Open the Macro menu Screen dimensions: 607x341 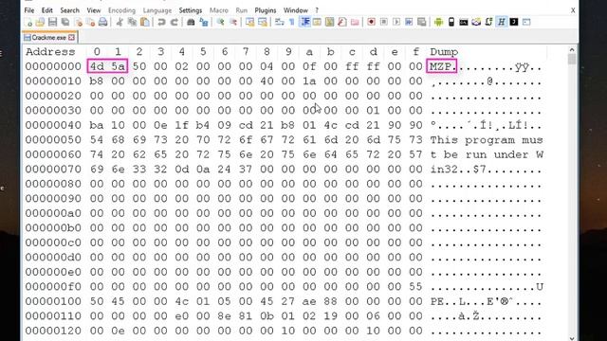[x=219, y=10]
